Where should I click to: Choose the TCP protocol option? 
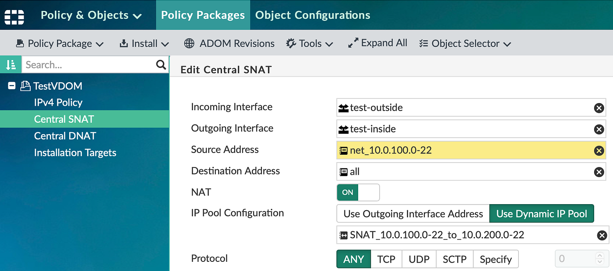click(x=386, y=259)
